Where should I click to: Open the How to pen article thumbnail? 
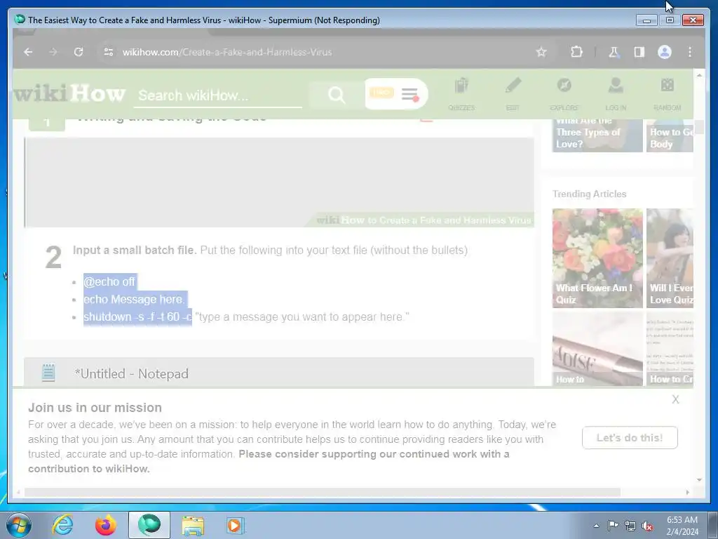click(597, 350)
